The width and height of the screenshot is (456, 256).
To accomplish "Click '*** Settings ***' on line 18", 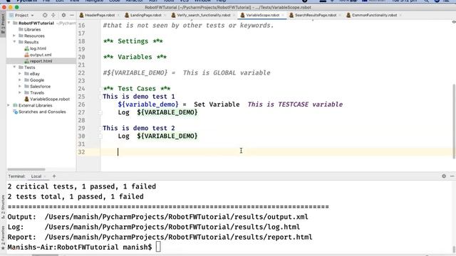I will [x=133, y=41].
